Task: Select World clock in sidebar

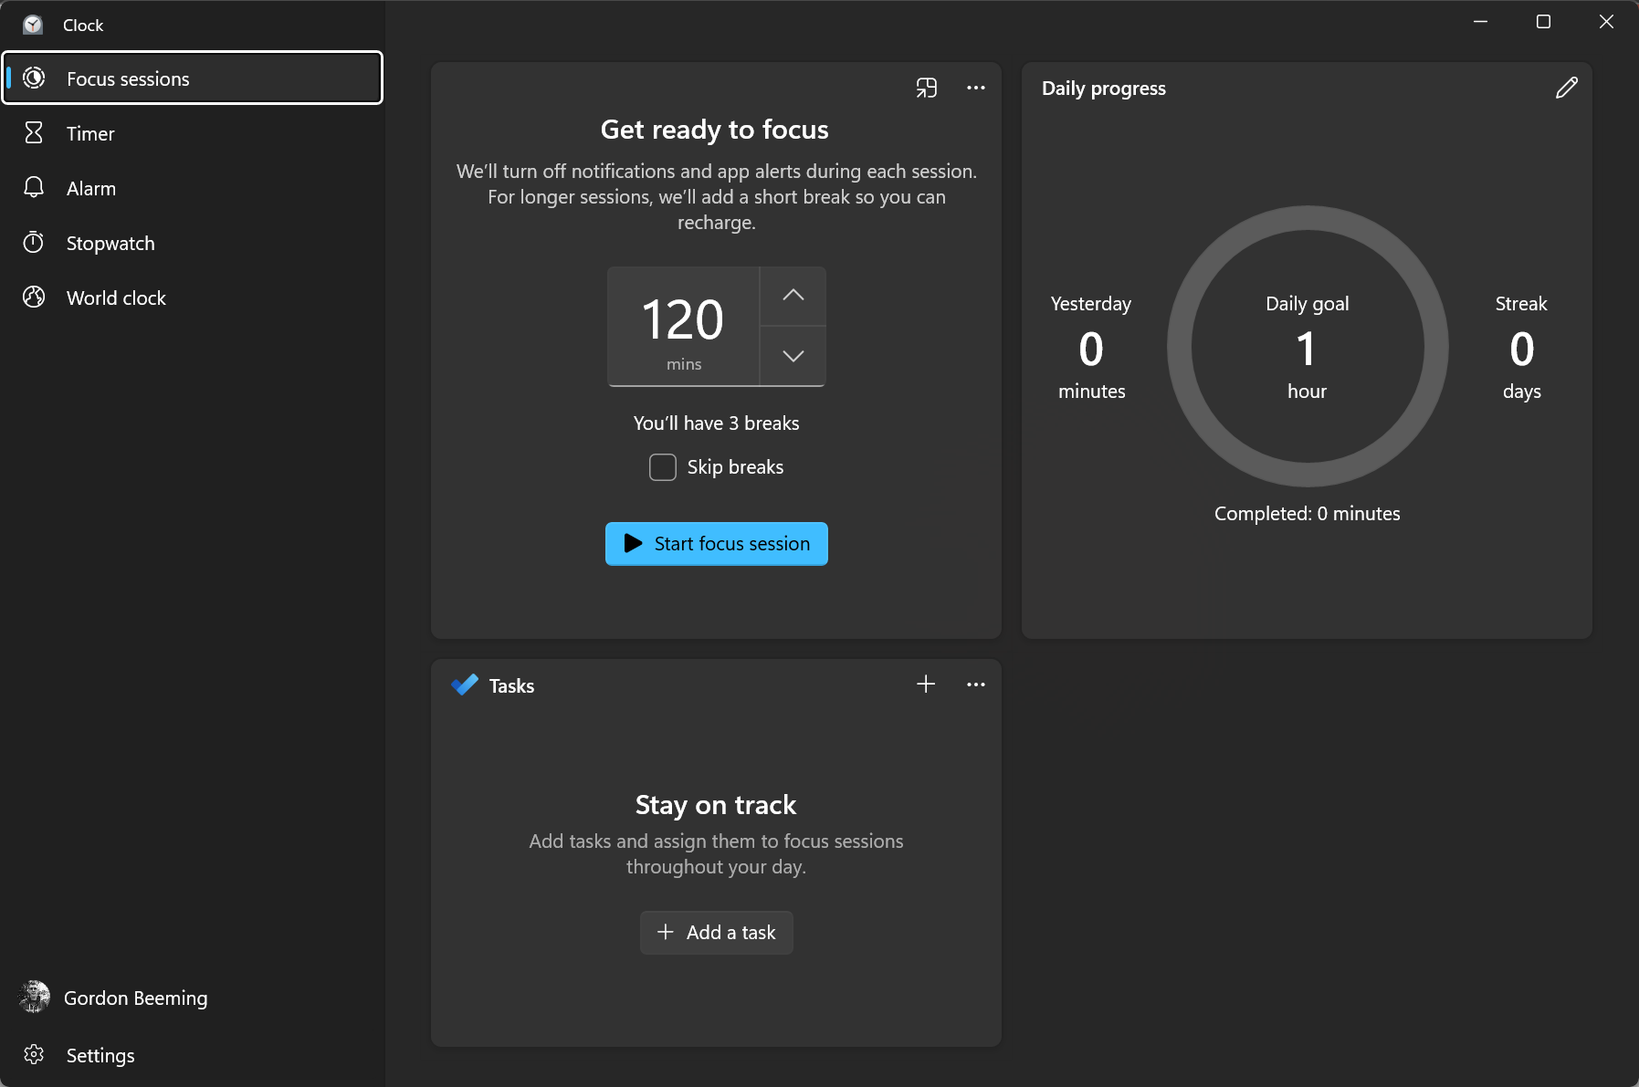Action: pyautogui.click(x=116, y=298)
